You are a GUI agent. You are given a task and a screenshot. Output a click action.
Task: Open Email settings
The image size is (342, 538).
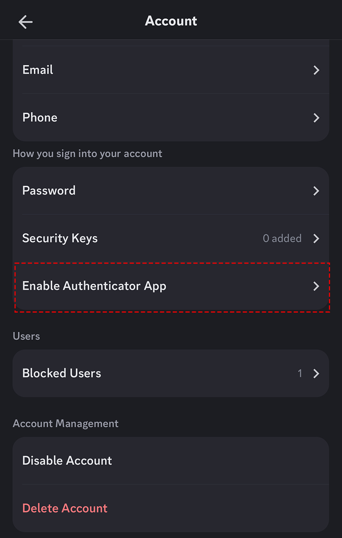(171, 70)
